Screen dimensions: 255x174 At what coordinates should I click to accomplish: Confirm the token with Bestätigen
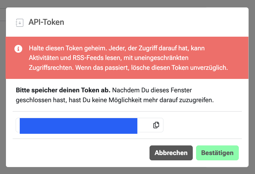[x=217, y=153]
